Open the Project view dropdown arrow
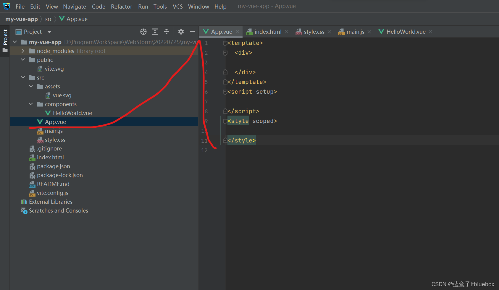Image resolution: width=499 pixels, height=290 pixels. 49,32
